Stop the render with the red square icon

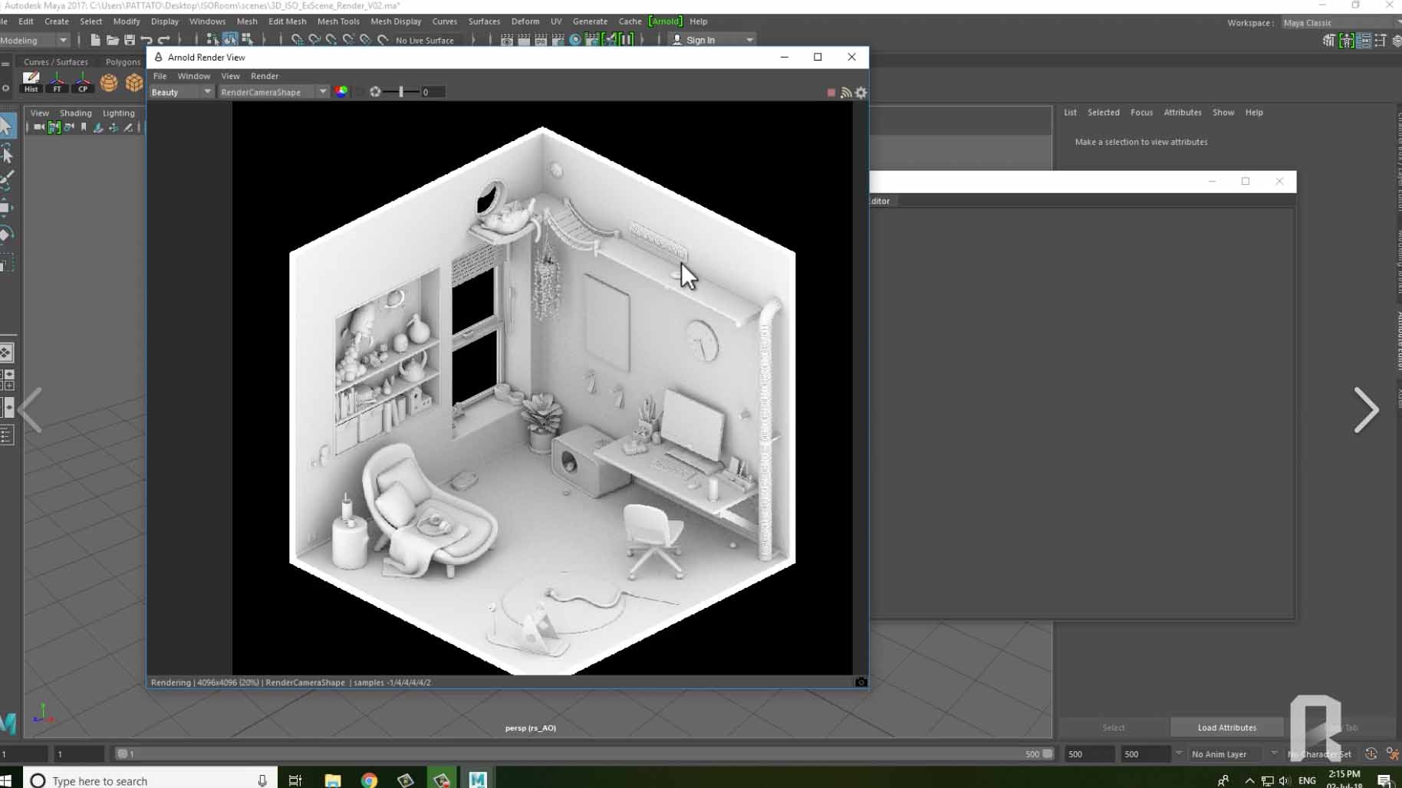pos(831,93)
